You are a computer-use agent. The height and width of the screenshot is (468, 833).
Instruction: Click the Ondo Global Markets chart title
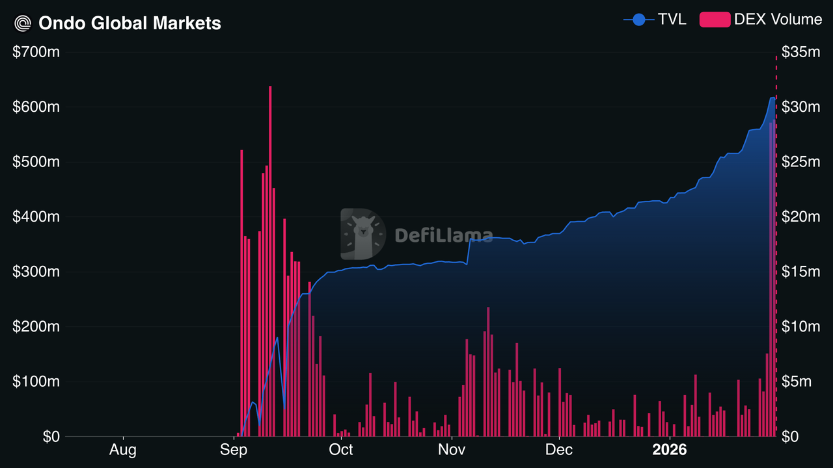click(130, 23)
